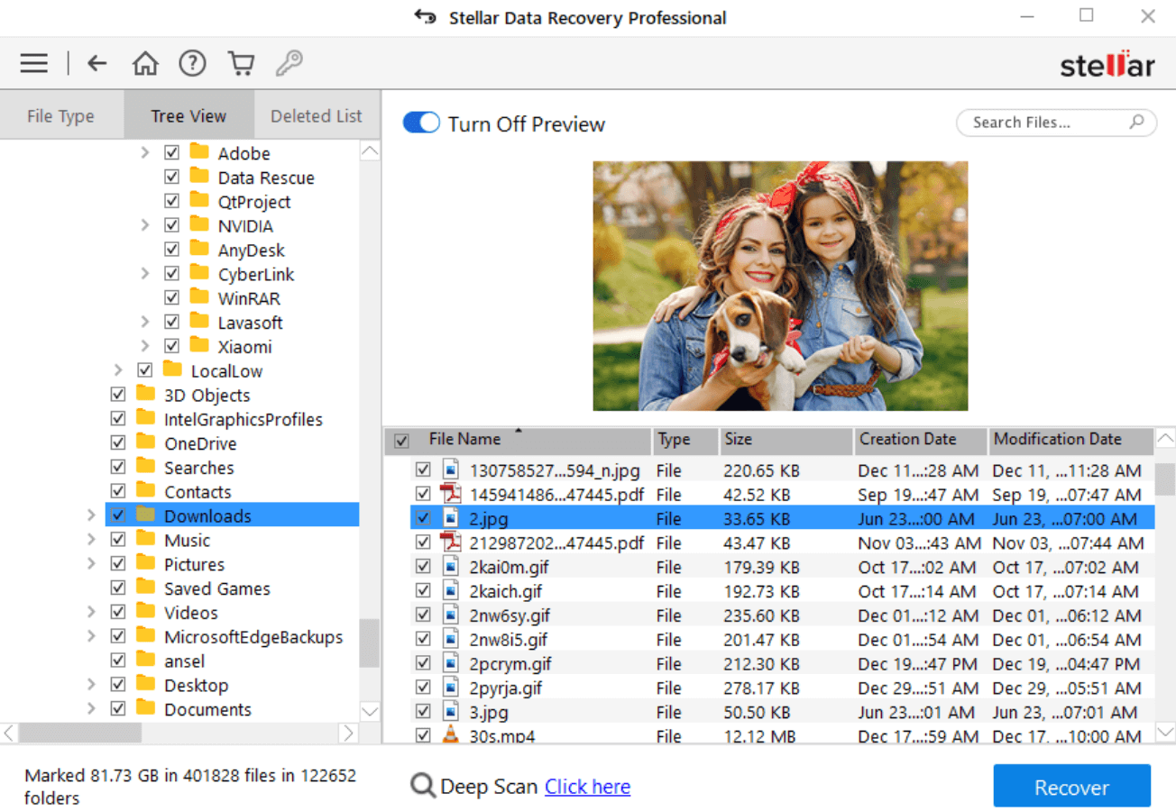Click the Search Files input field

[x=1046, y=122]
